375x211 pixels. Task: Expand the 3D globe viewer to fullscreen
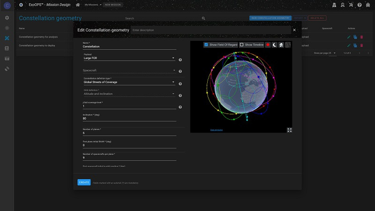point(289,130)
